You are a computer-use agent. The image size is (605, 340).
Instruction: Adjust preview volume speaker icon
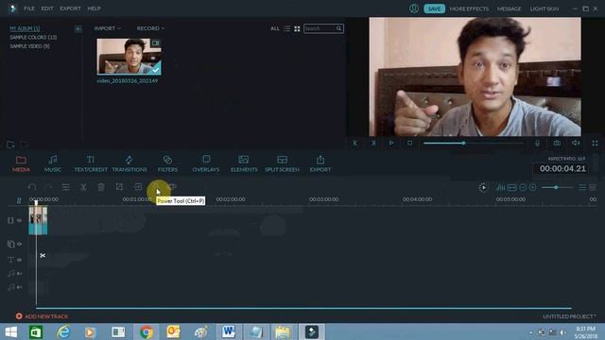(x=576, y=143)
